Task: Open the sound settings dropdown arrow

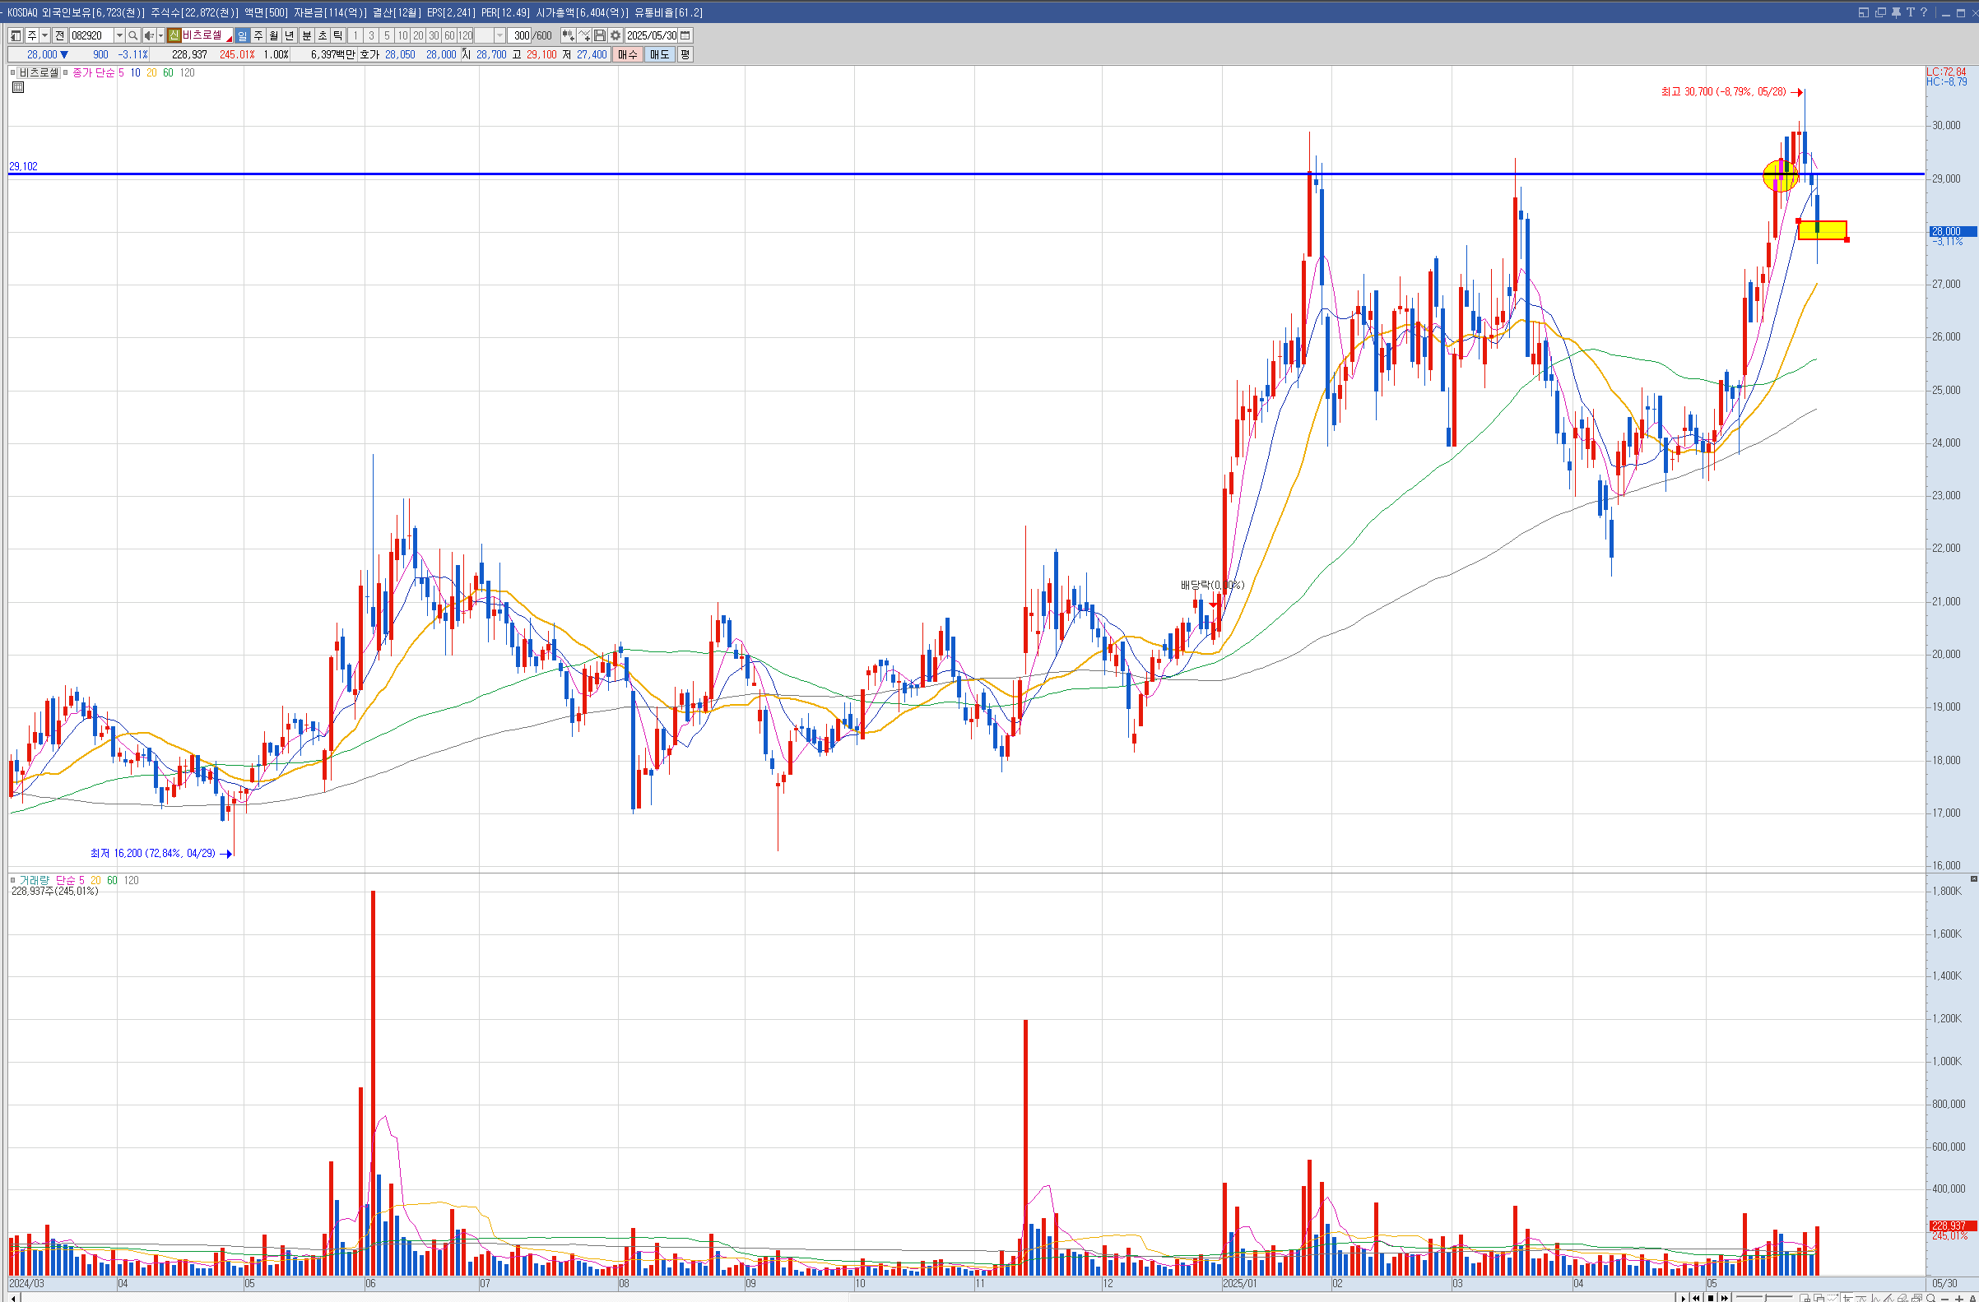Action: click(160, 35)
